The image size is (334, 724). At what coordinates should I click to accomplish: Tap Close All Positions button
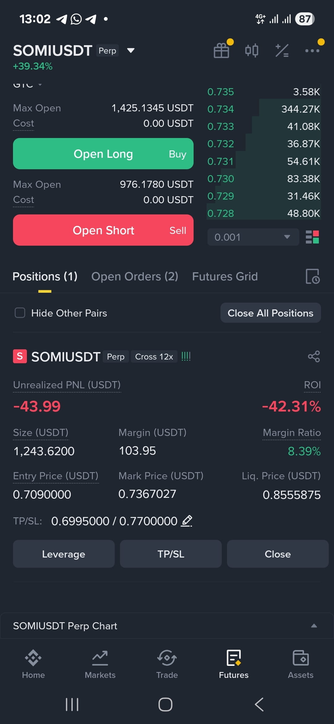pos(271,313)
